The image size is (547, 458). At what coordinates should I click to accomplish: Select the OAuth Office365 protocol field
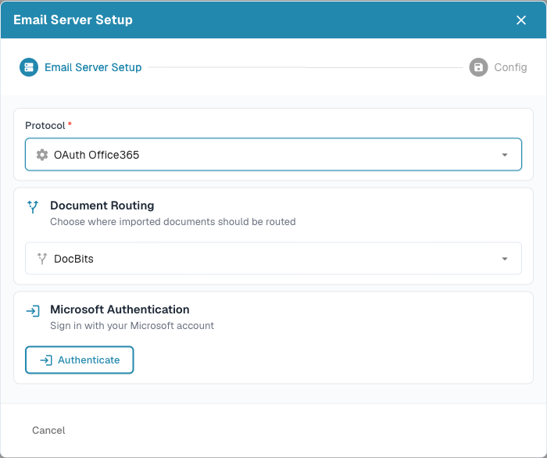[x=273, y=155]
